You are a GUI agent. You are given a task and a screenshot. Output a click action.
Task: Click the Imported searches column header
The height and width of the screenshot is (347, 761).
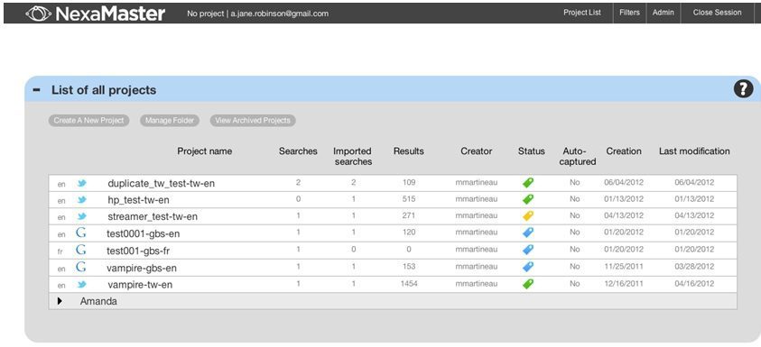click(x=353, y=156)
